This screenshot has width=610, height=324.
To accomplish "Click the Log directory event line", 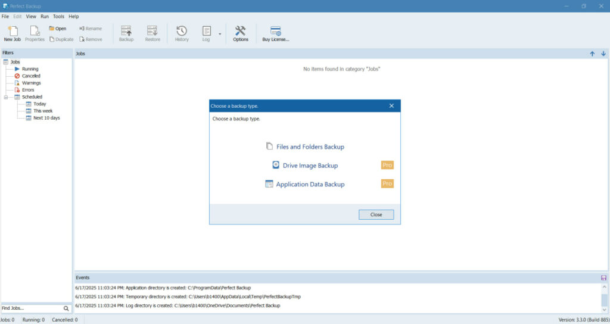I will pos(178,306).
